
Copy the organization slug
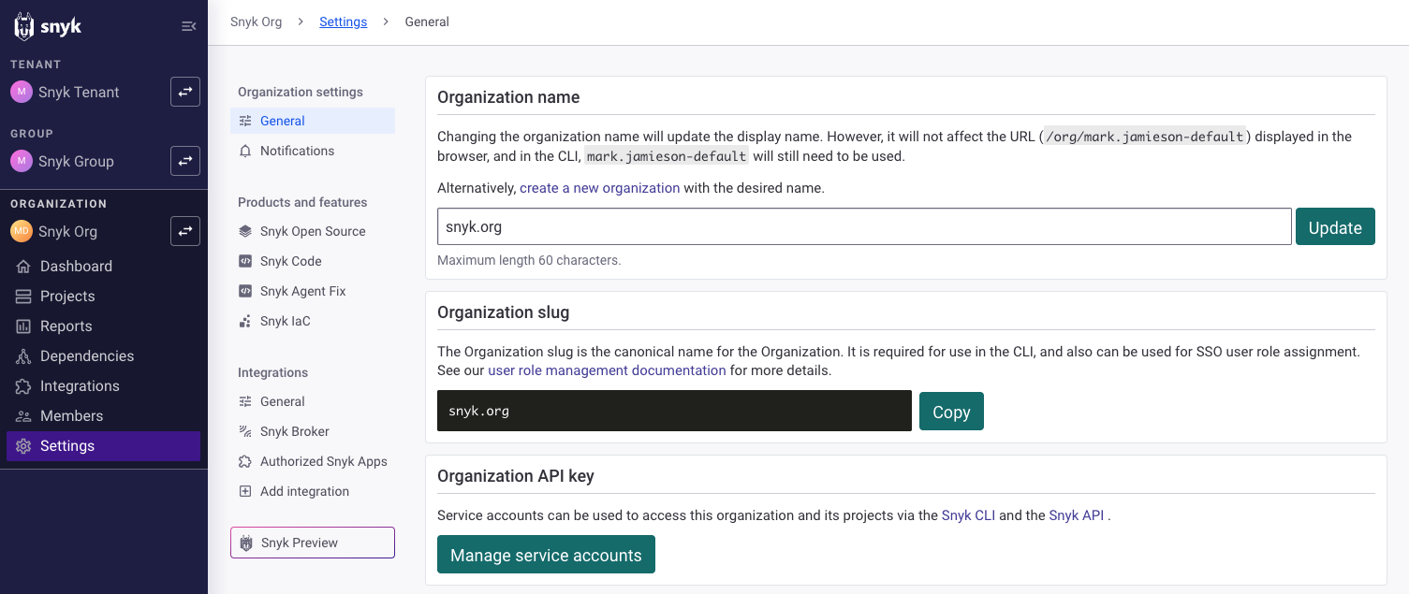(x=950, y=412)
